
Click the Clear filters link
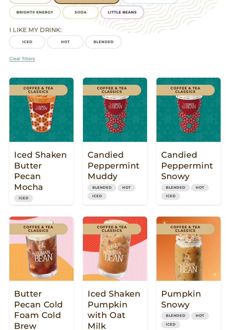tap(22, 59)
